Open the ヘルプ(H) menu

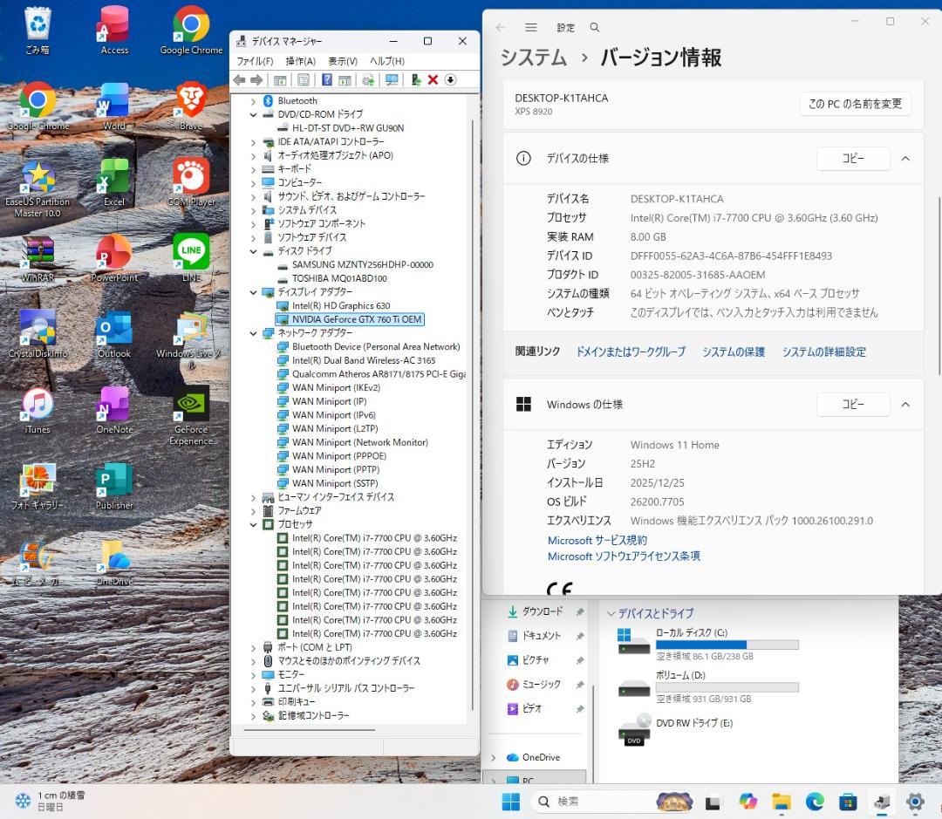click(387, 61)
